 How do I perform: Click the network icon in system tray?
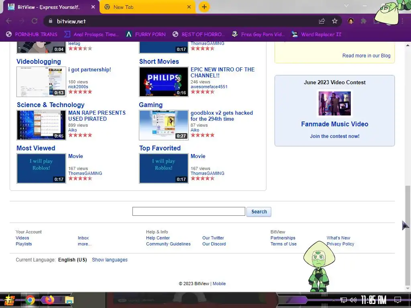click(344, 300)
